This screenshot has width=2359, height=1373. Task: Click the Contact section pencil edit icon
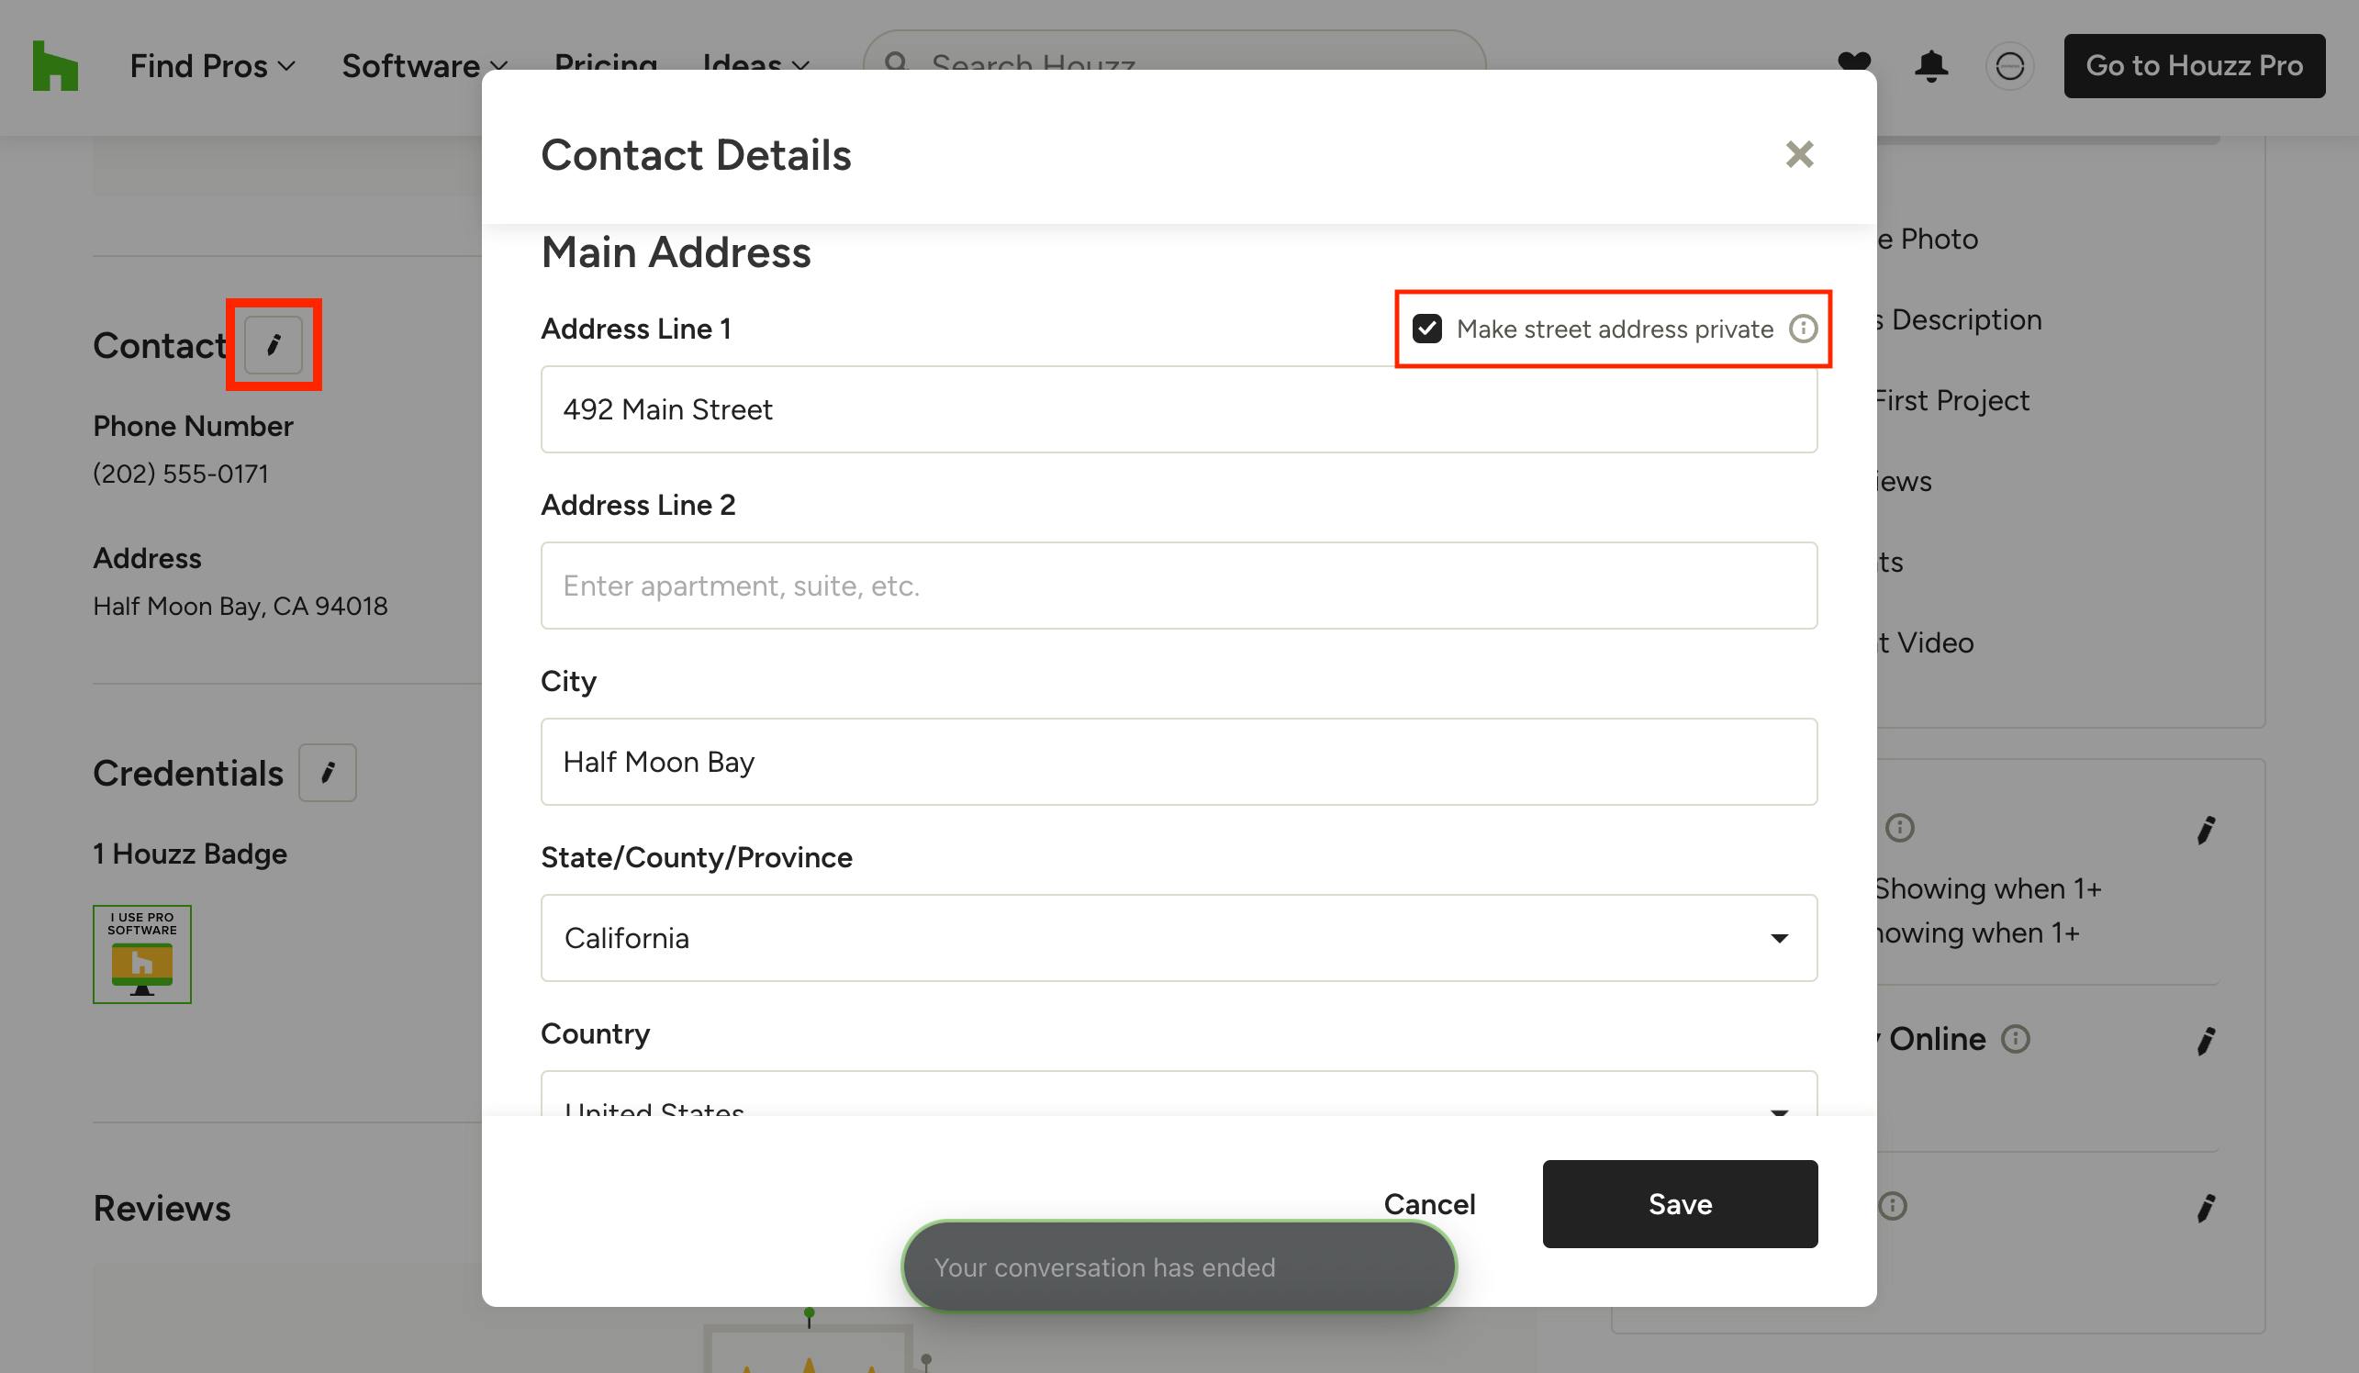tap(274, 345)
